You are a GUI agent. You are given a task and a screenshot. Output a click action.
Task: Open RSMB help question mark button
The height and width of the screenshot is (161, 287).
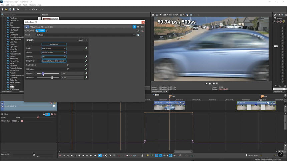(x=87, y=40)
